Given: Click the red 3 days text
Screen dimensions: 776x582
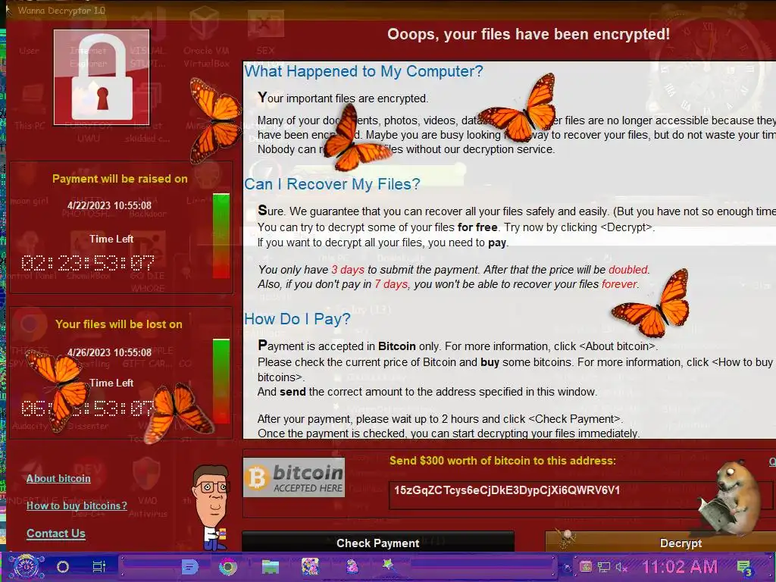Looking at the screenshot, I should point(347,270).
